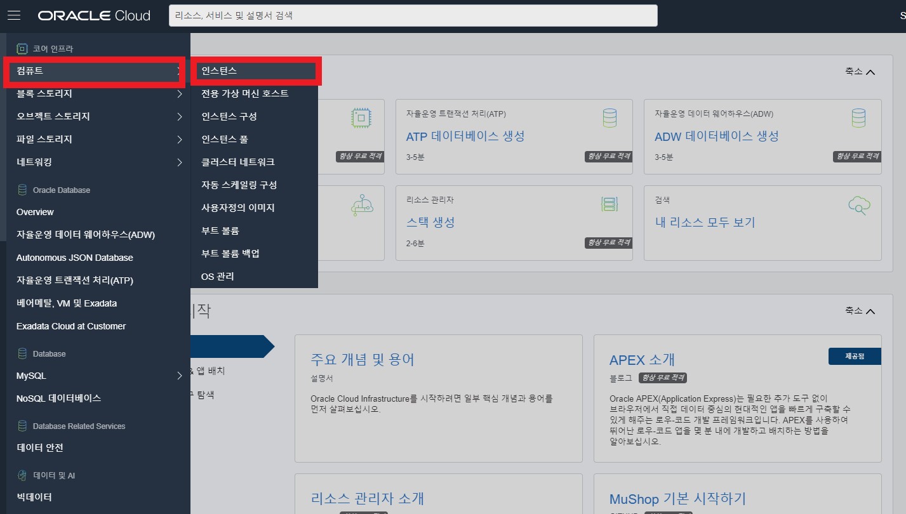Click the networking cloud icon card
The image size is (906, 514).
click(x=361, y=204)
